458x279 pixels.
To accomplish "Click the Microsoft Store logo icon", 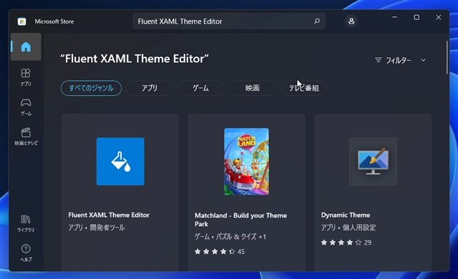I will pos(21,21).
